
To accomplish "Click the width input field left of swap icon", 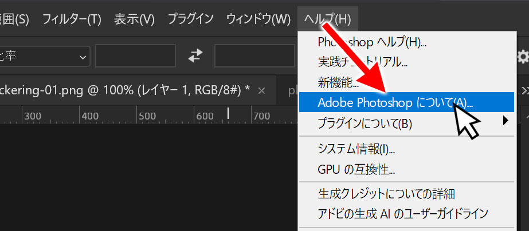I will pyautogui.click(x=136, y=56).
